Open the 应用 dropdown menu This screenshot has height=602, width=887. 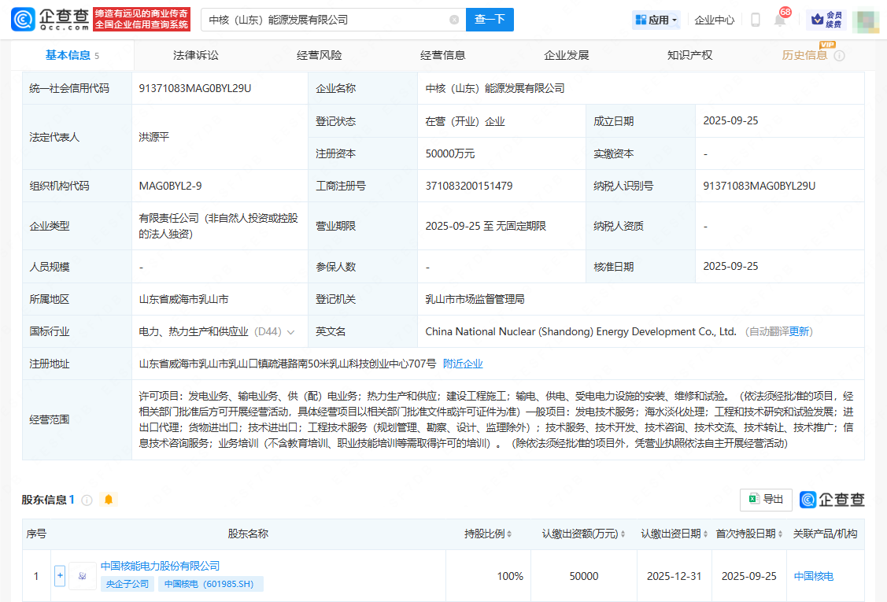pyautogui.click(x=656, y=20)
